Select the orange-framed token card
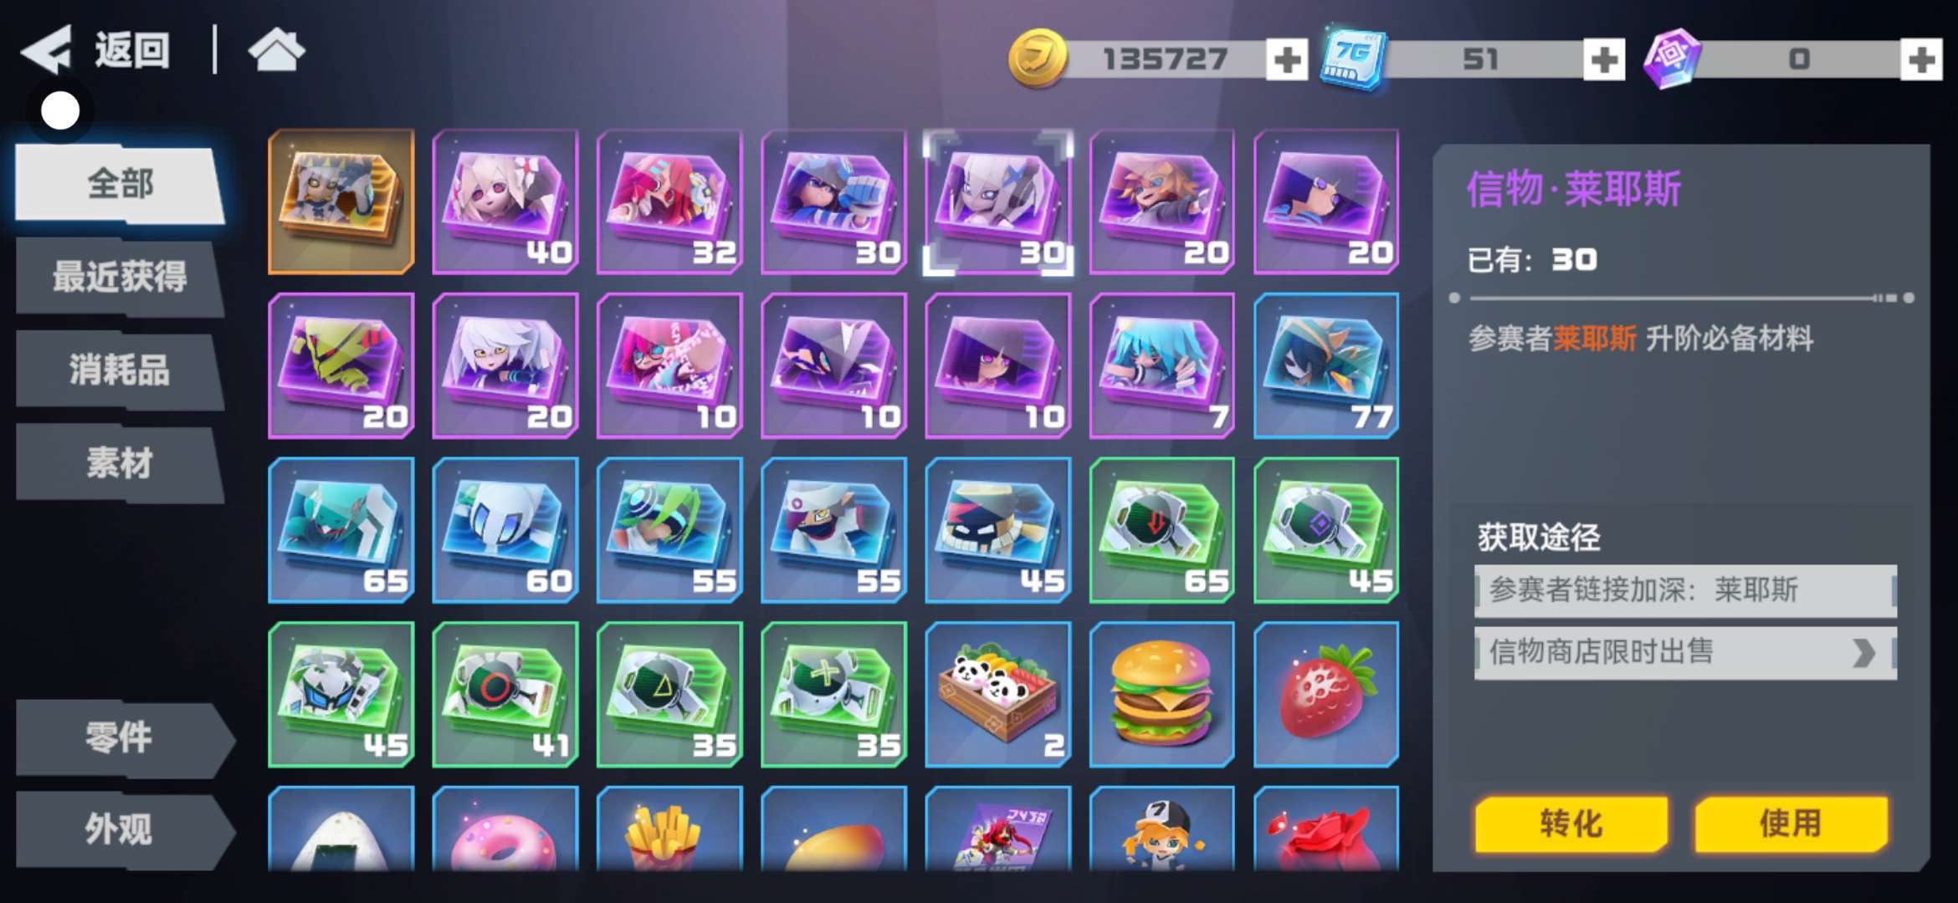This screenshot has width=1958, height=903. [341, 202]
